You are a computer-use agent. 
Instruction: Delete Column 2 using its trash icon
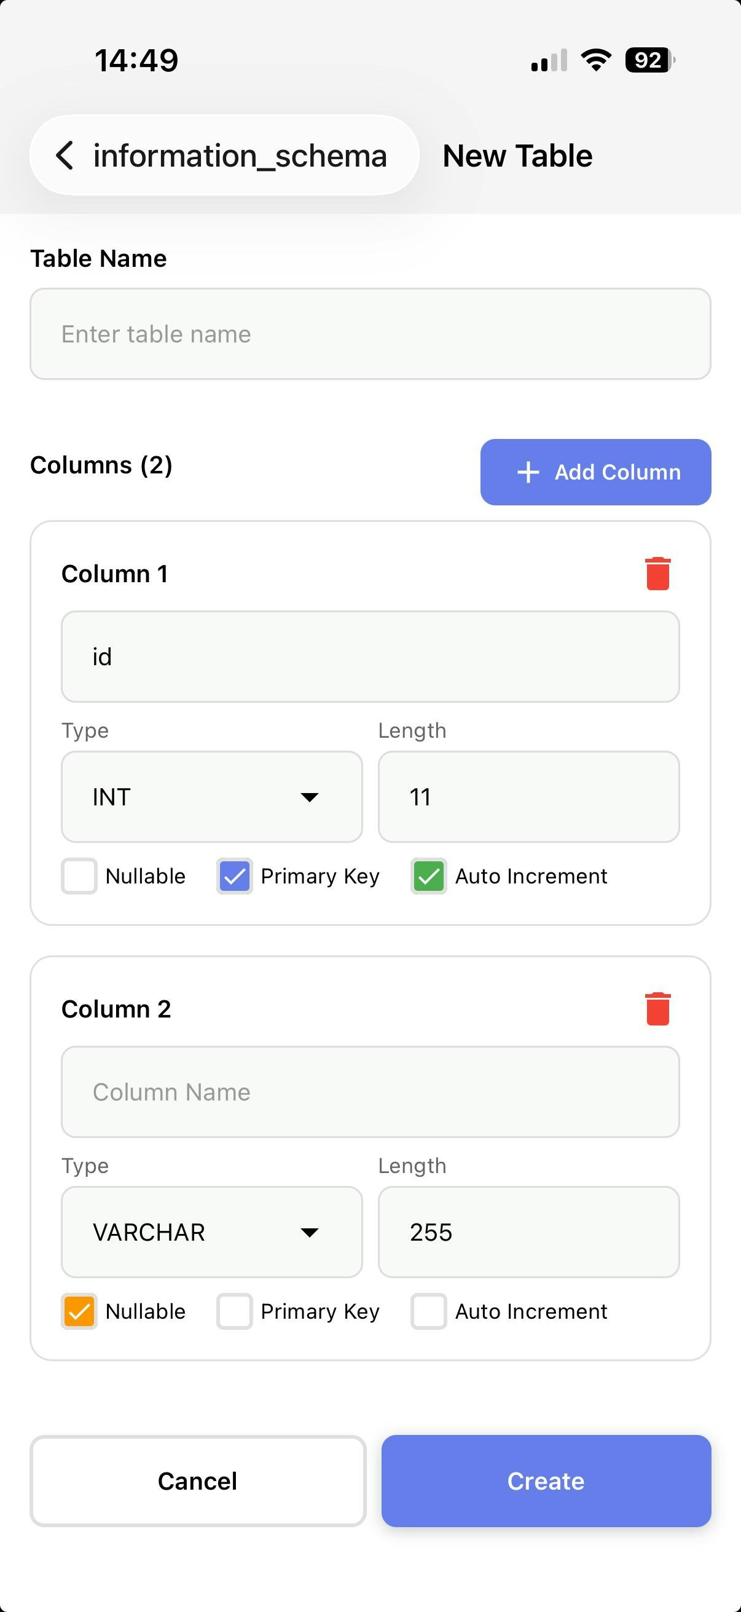click(x=657, y=1008)
